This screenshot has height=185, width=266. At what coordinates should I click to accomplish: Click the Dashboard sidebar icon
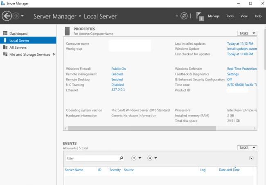point(5,33)
